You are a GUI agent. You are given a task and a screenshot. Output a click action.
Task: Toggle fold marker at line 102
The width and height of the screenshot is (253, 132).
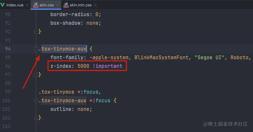[x=36, y=118]
